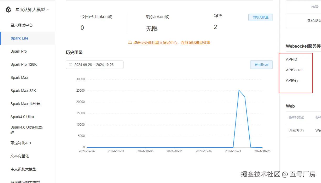This screenshot has width=321, height=183.
Task: Open 文本向量化 menu item
Action: point(20,156)
